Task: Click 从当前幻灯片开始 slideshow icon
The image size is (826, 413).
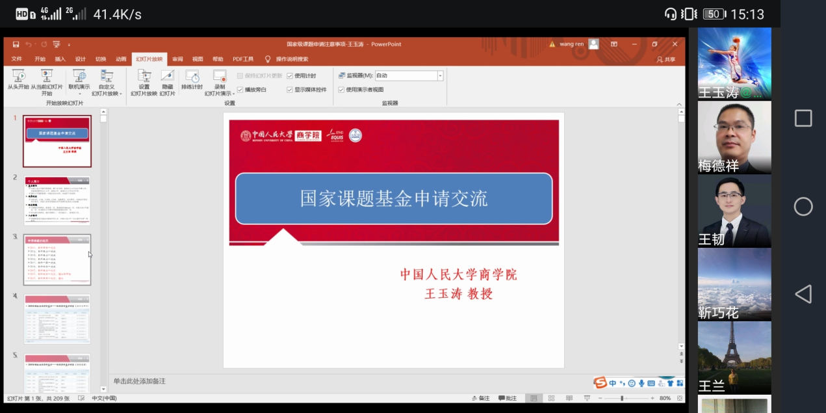Action: [47, 76]
